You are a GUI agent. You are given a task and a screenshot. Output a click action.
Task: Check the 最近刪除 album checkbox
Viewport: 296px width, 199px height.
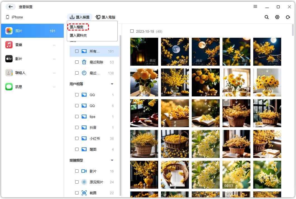77,62
